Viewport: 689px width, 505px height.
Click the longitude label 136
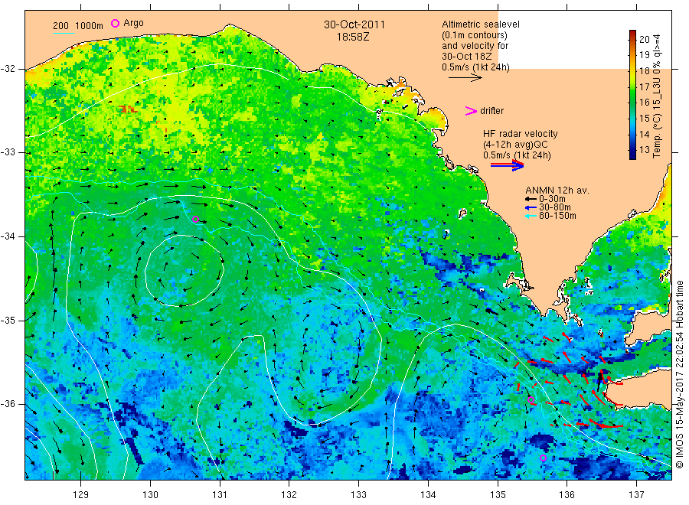point(567,495)
